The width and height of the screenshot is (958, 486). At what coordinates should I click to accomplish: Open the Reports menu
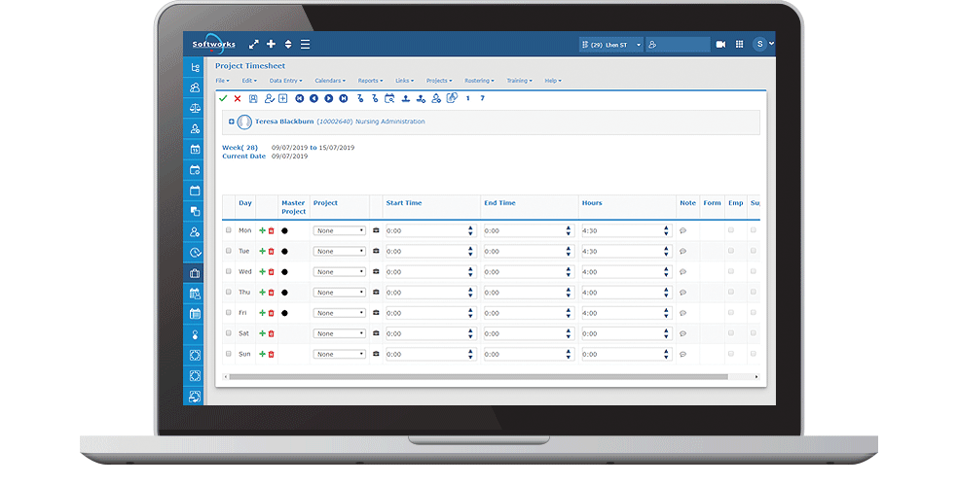(370, 81)
